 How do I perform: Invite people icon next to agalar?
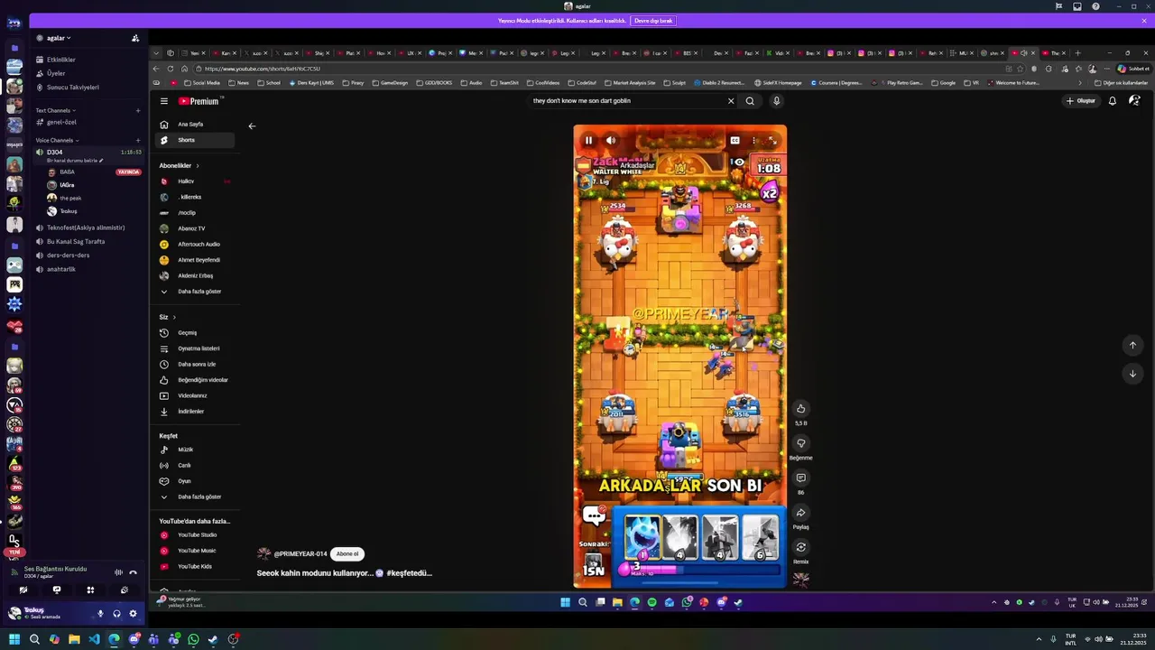tap(135, 38)
